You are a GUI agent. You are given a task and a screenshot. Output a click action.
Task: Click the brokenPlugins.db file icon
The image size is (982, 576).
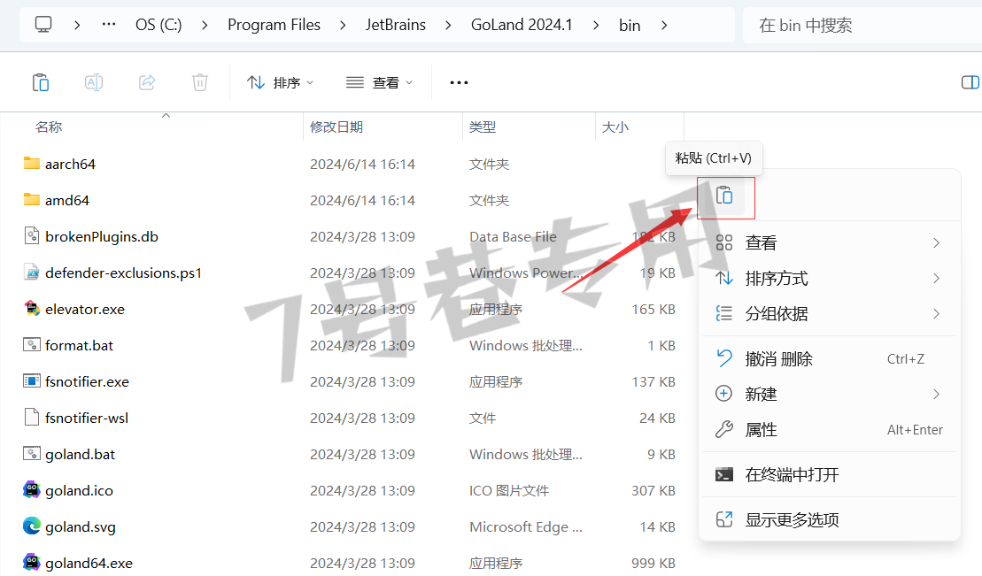(x=31, y=236)
